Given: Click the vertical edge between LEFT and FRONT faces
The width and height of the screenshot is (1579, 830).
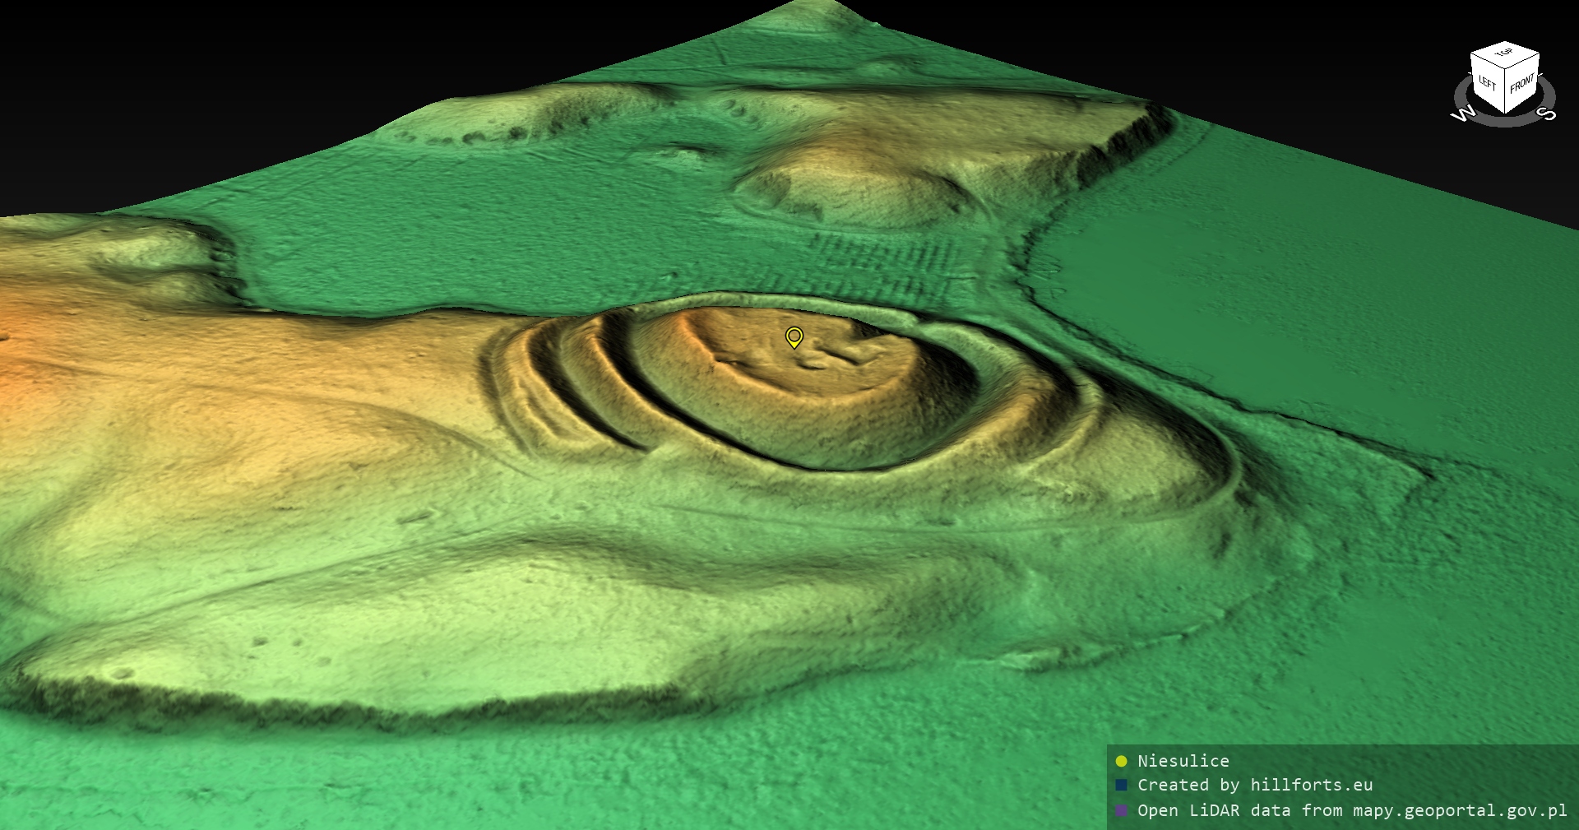Looking at the screenshot, I should coord(1506,90).
